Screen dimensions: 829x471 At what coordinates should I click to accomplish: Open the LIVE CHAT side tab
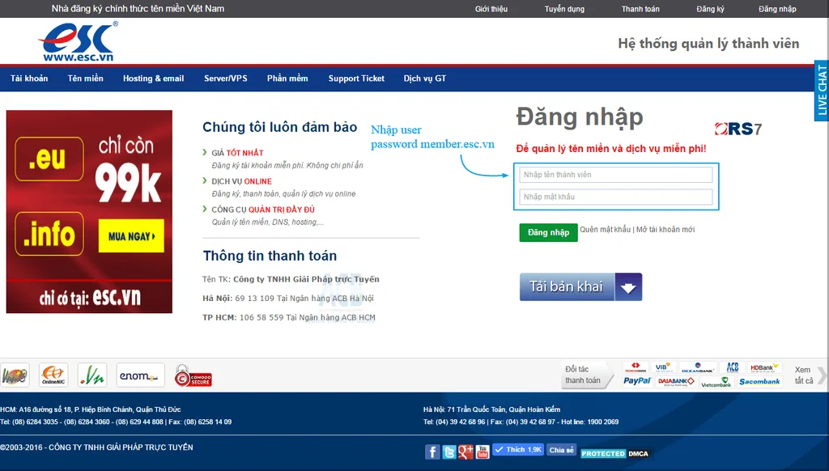pyautogui.click(x=822, y=91)
